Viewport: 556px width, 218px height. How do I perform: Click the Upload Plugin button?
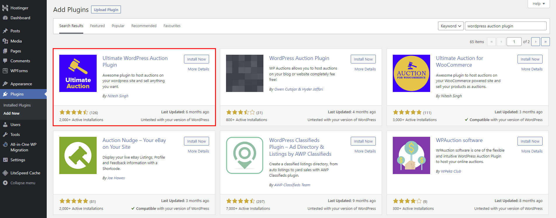[x=106, y=10]
